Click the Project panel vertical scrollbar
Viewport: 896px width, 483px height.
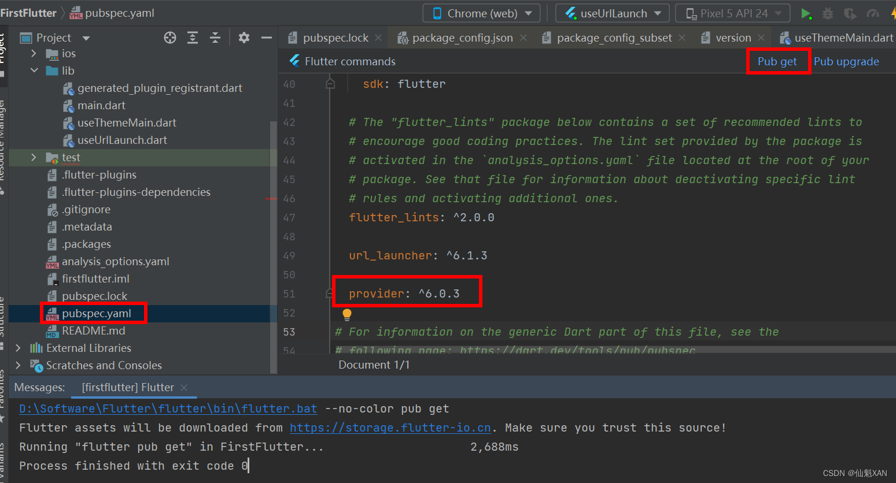click(273, 247)
